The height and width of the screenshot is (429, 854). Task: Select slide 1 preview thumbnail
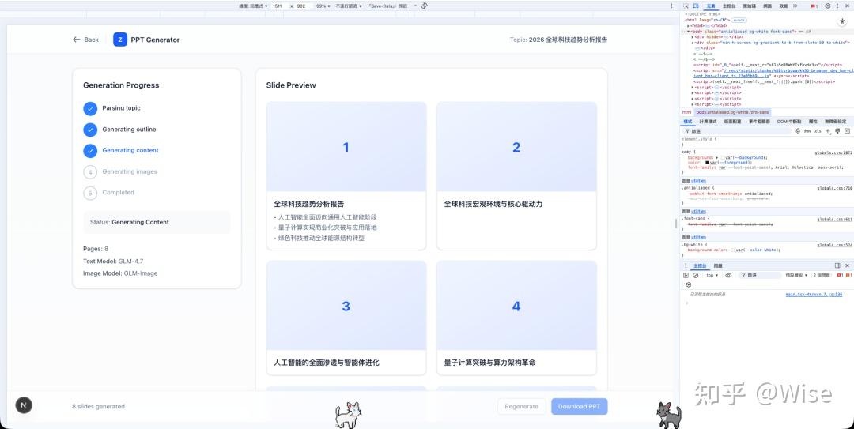click(346, 147)
